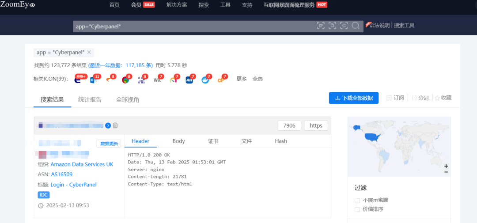Screen dimensions: 477x223
Task: Select the blue circular icon with 7 badge
Action: (205, 80)
